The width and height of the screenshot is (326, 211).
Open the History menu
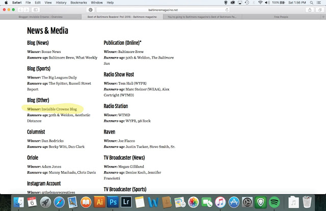click(61, 3)
